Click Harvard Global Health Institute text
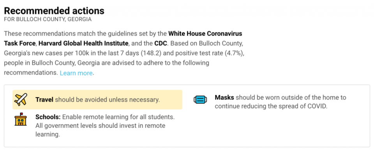The width and height of the screenshot is (374, 150). [83, 44]
